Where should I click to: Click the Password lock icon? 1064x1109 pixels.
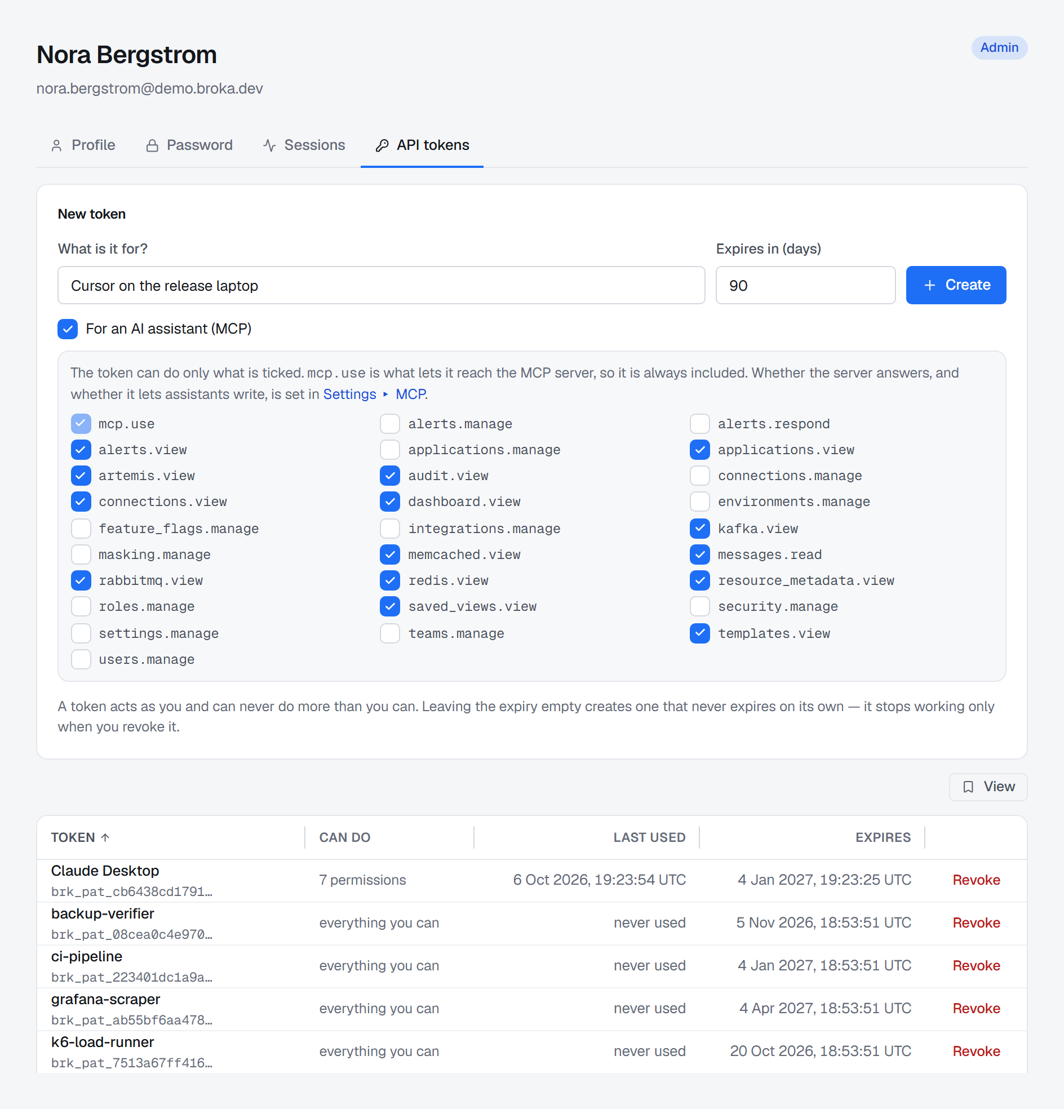tap(152, 146)
